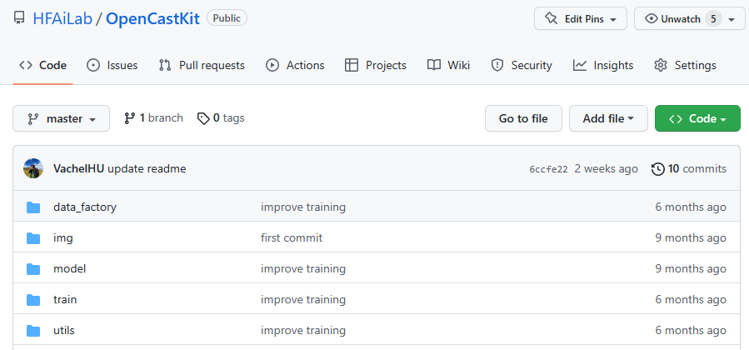This screenshot has width=749, height=350.
Task: Switch to the Pull requests tab
Action: [201, 65]
